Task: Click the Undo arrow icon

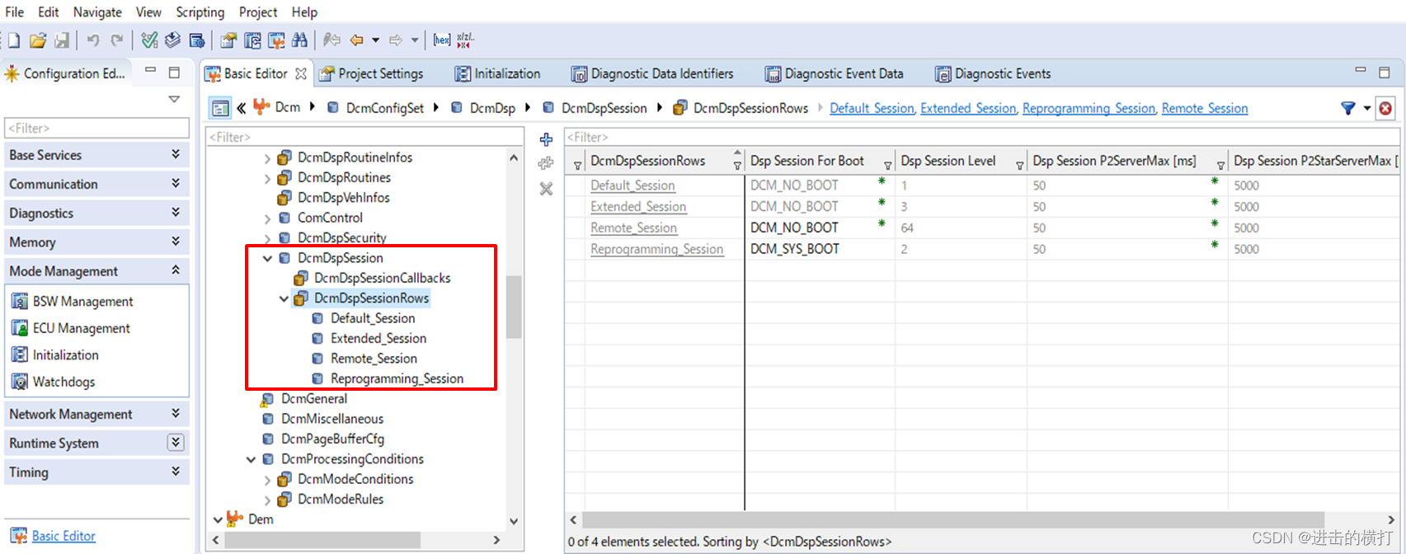Action: [x=93, y=40]
